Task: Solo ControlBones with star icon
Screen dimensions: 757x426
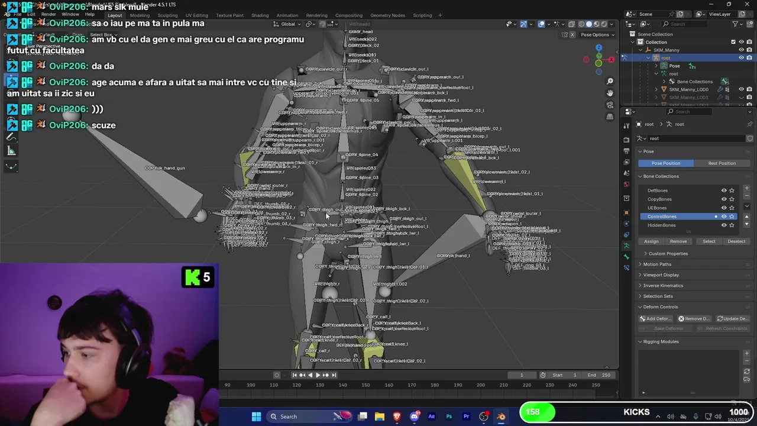Action: (732, 217)
